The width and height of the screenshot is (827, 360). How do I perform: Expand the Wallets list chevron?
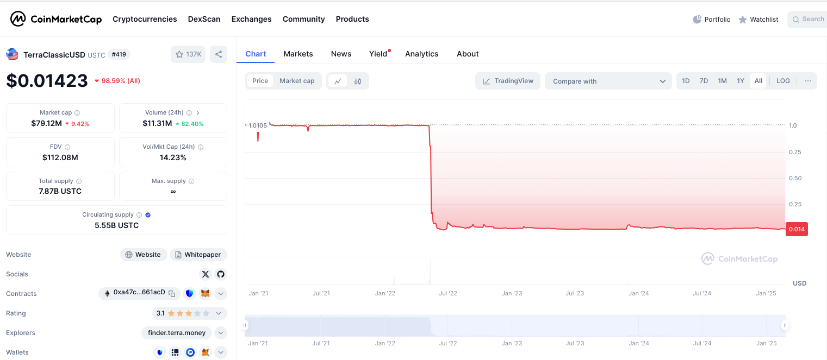221,352
